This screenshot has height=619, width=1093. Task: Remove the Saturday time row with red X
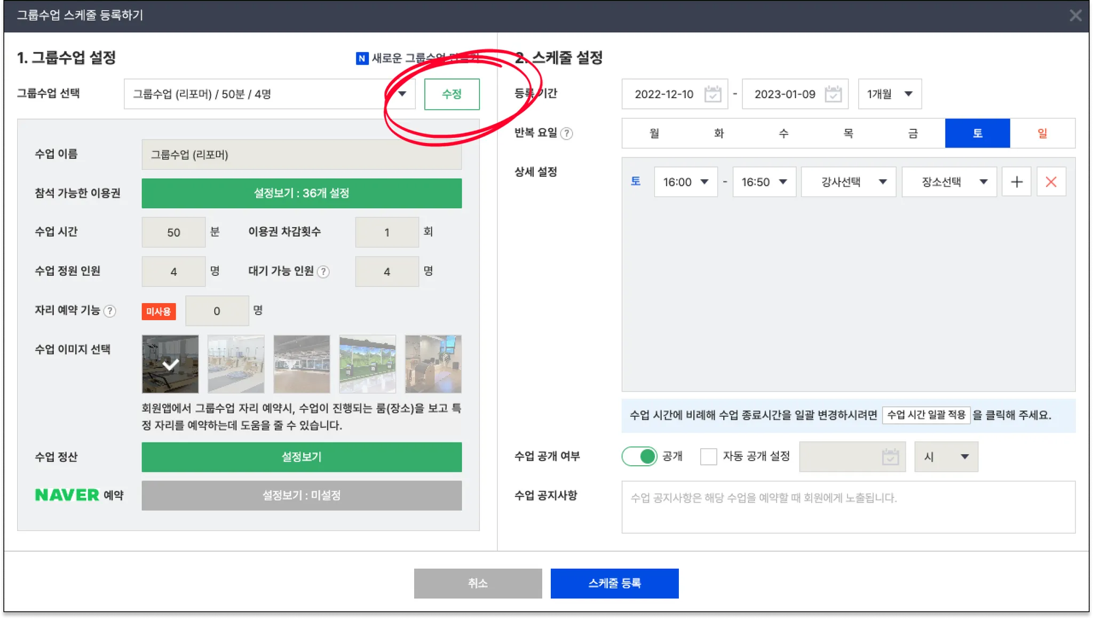1051,182
